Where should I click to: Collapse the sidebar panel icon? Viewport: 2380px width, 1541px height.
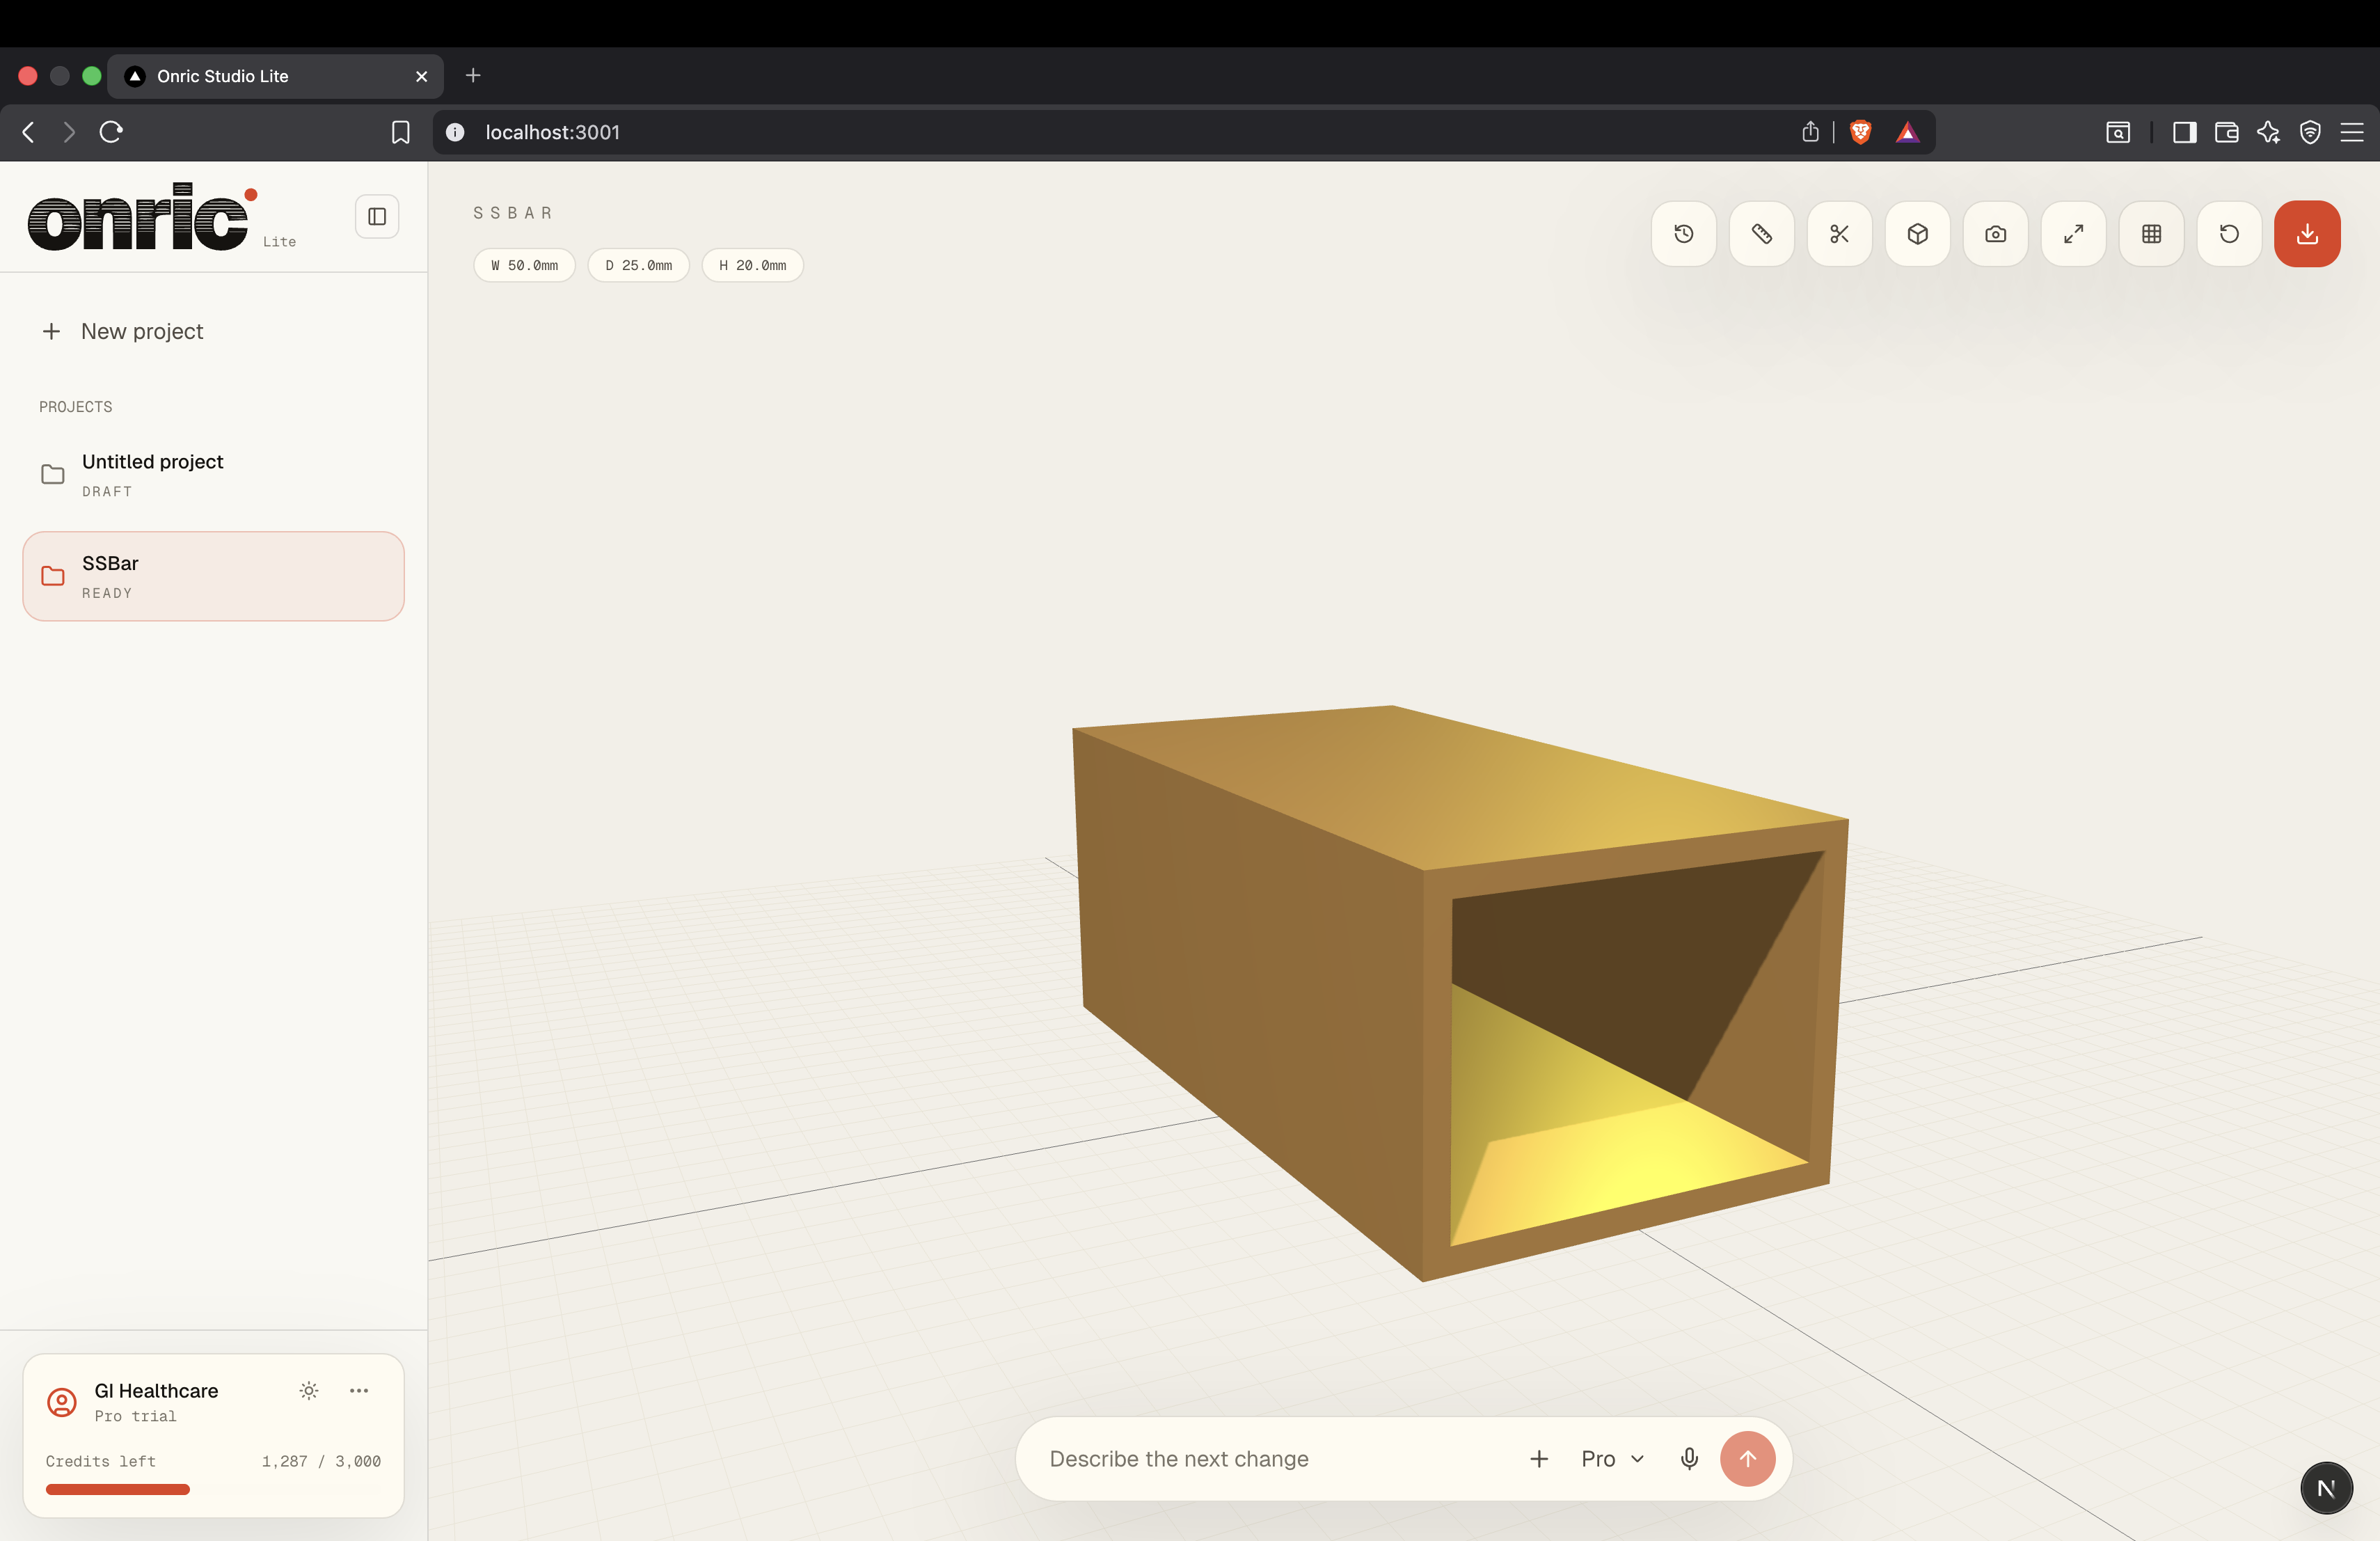coord(377,217)
